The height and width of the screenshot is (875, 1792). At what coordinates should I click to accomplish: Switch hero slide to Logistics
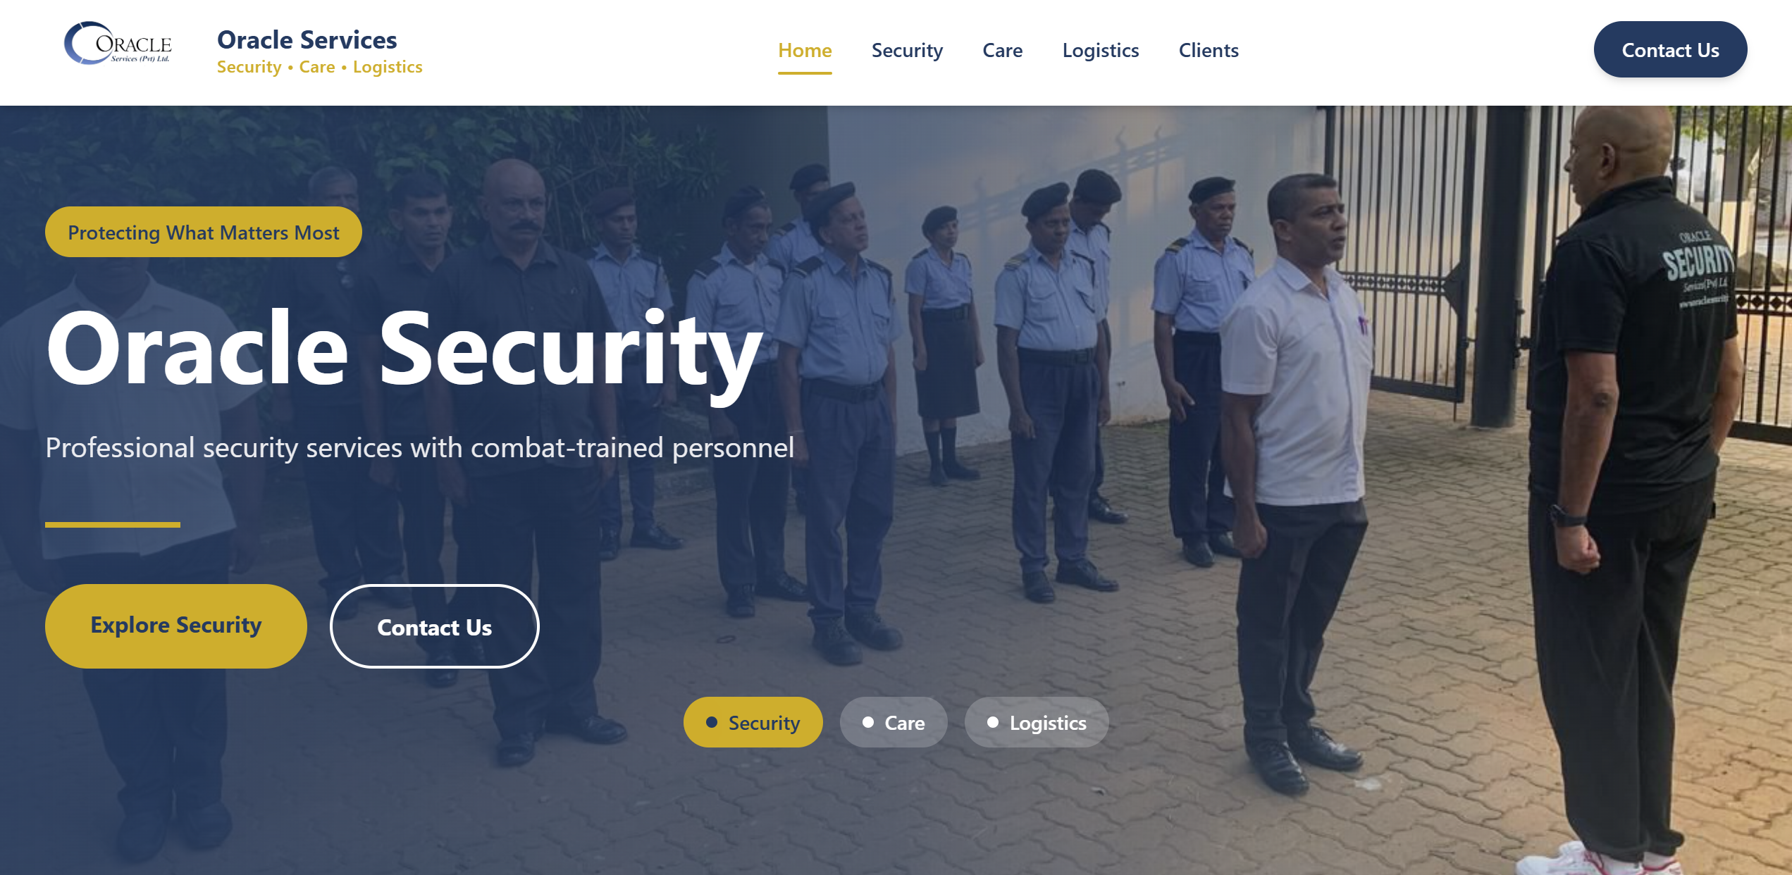1037,722
